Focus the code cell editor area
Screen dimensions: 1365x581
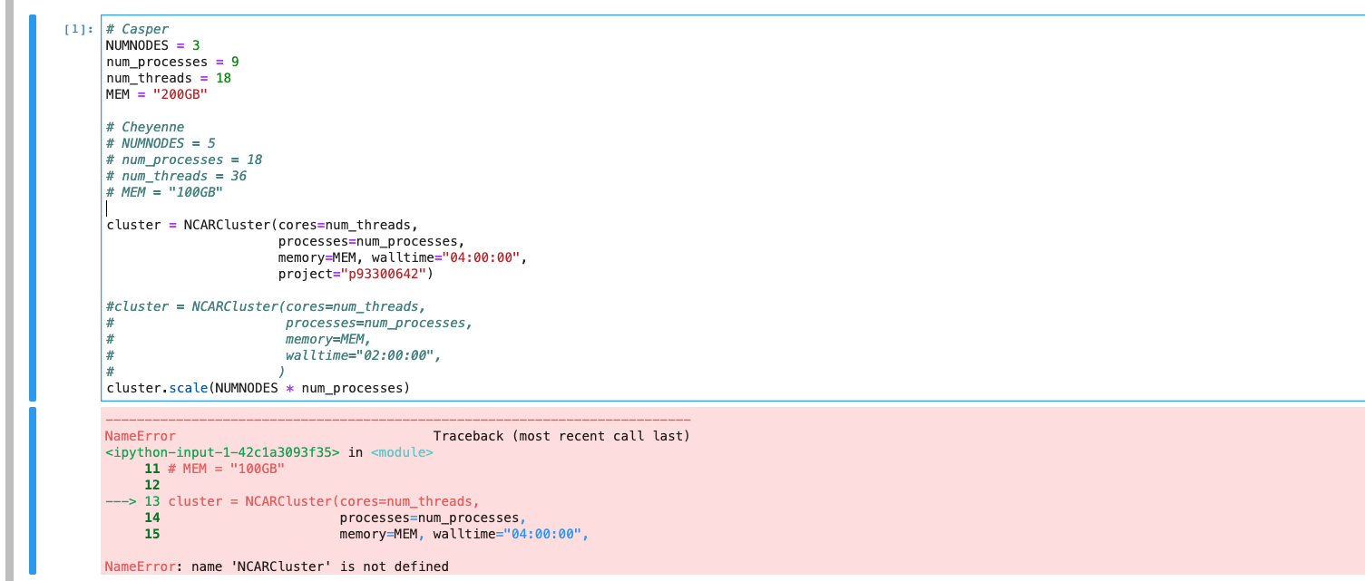(732, 208)
